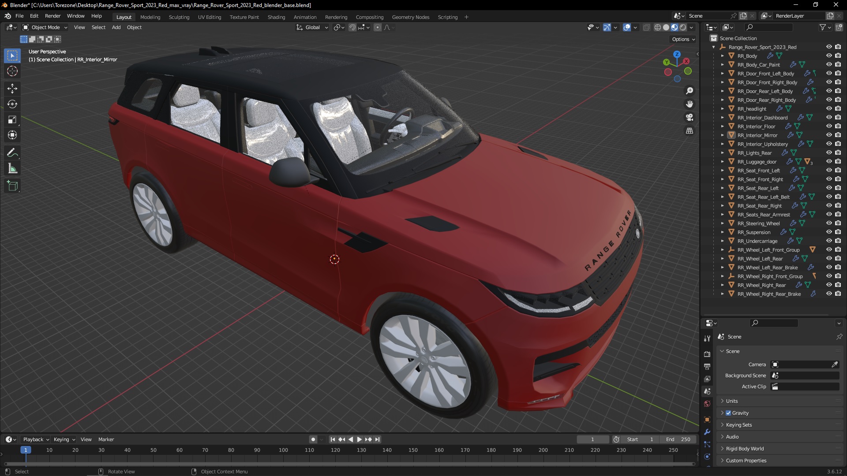
Task: Toggle the camera view icon
Action: 690,117
